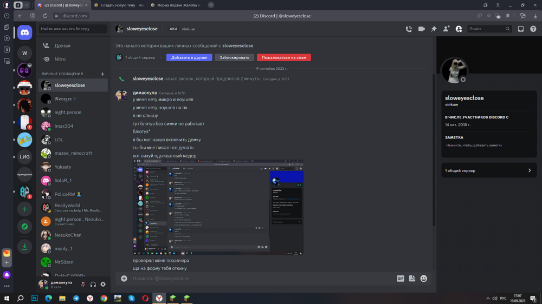Screen dimensions: 542x304
Task: Switch to the Форма подачи Жалобы tab
Action: click(x=176, y=5)
